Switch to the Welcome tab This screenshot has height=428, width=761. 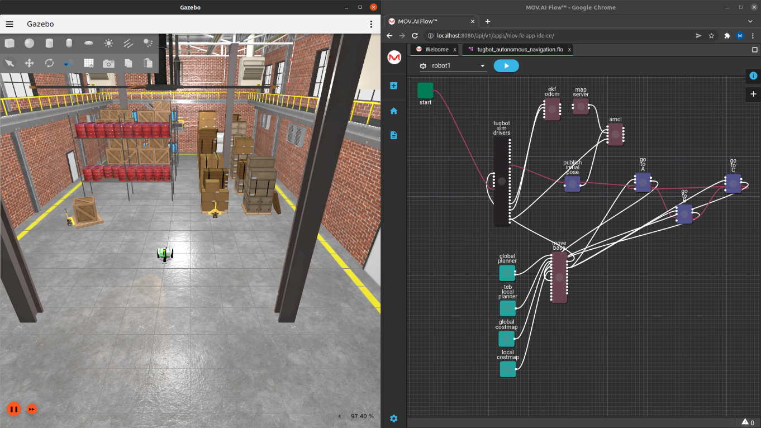pyautogui.click(x=436, y=50)
